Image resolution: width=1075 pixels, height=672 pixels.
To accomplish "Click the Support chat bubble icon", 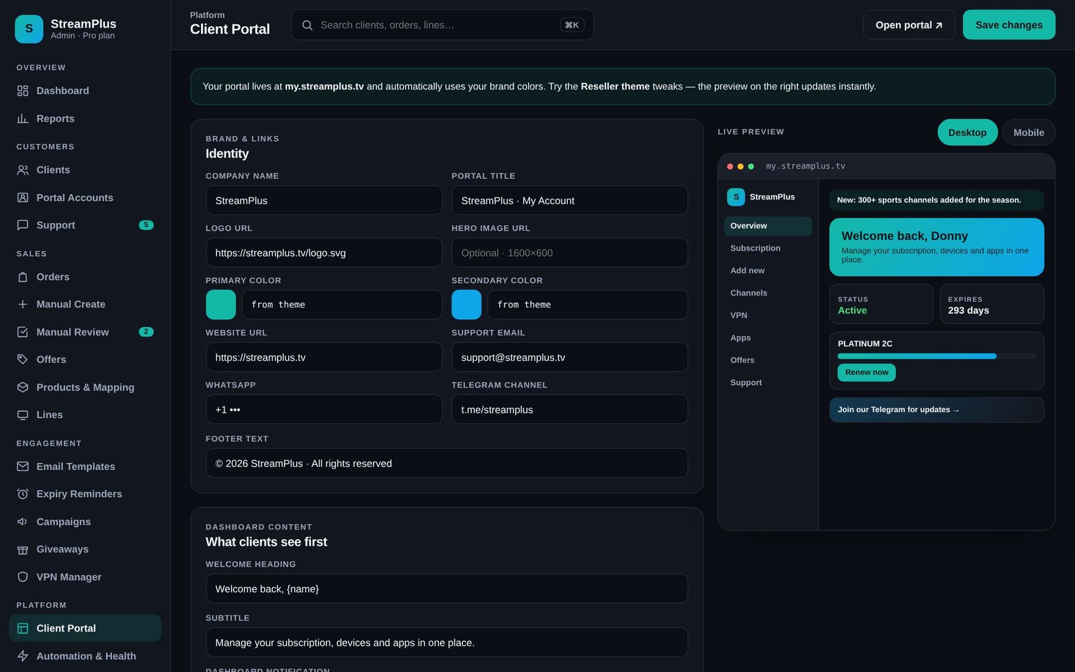I will pyautogui.click(x=23, y=225).
